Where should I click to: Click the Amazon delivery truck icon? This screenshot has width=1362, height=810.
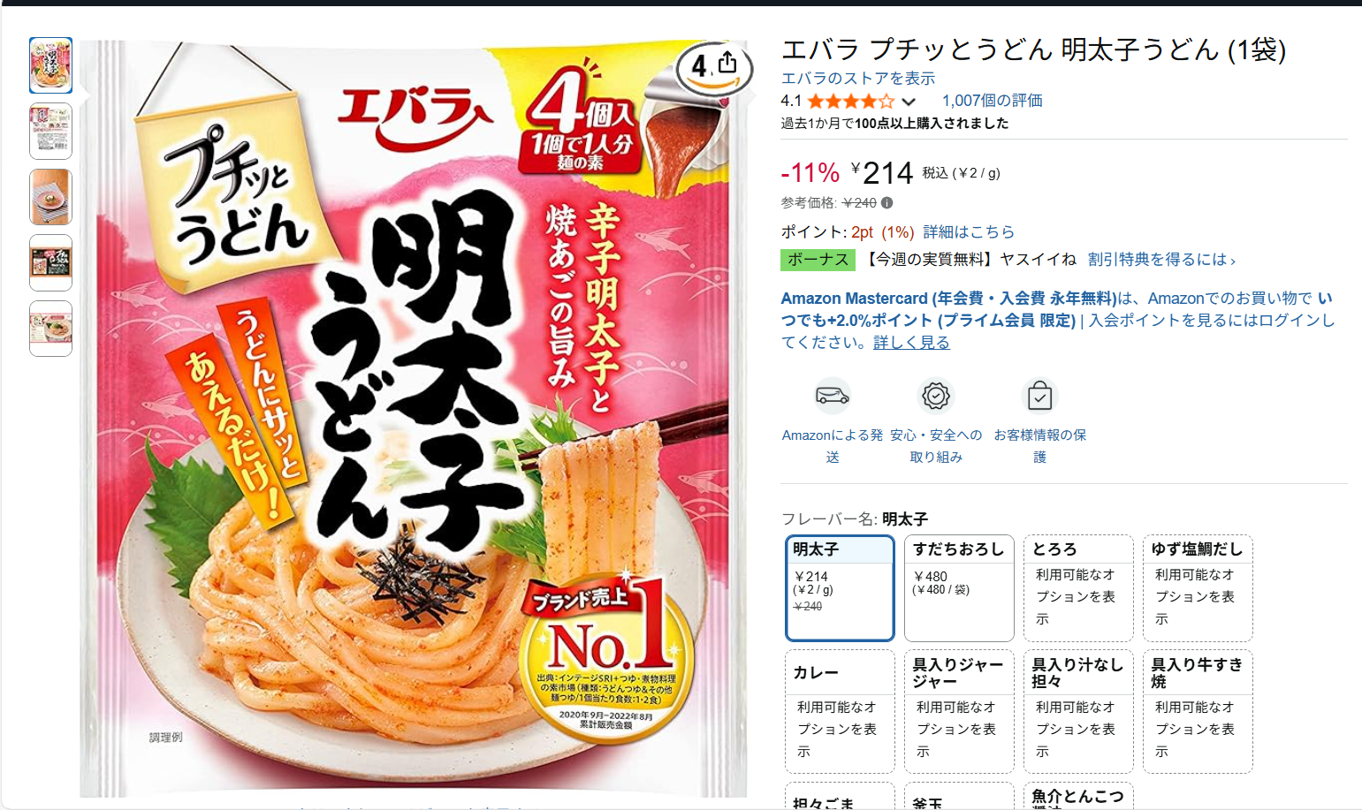point(833,396)
